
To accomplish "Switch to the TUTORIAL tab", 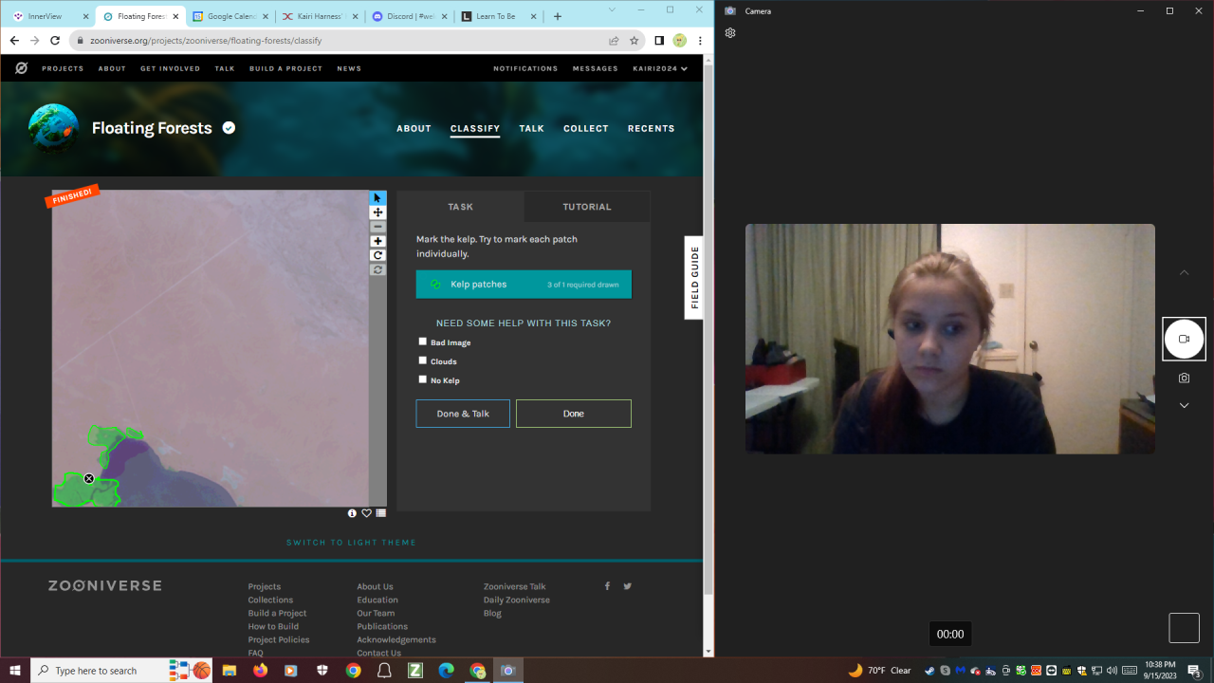I will [x=587, y=207].
